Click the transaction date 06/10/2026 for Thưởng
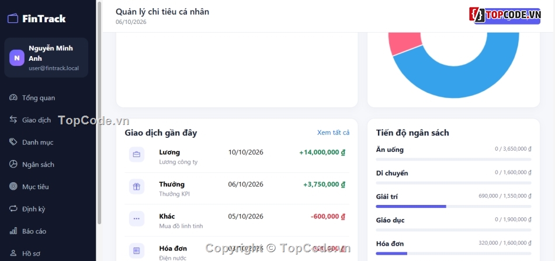 [245, 185]
